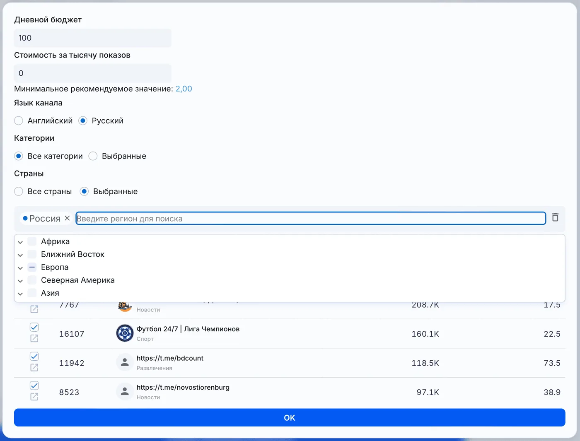
Task: Choose Все страны radio option
Action: click(x=19, y=191)
